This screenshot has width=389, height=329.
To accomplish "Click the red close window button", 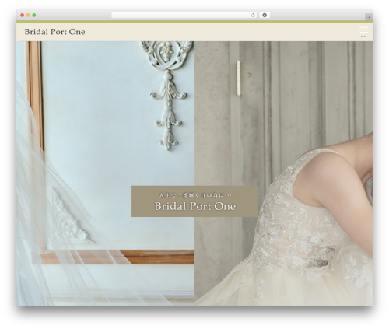I will tap(23, 16).
